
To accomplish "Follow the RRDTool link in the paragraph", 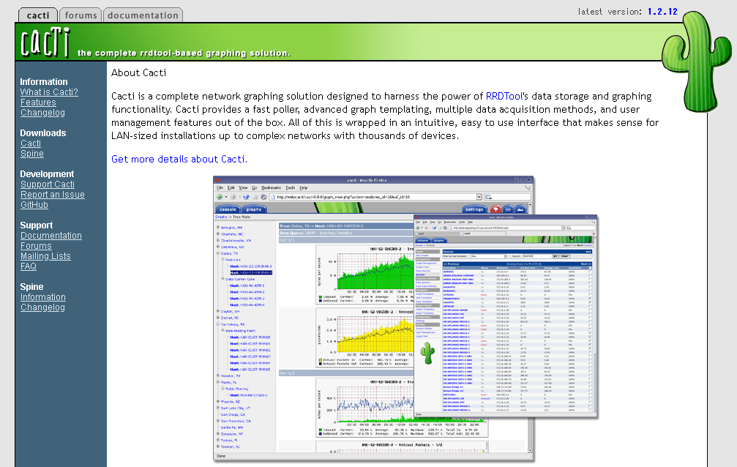I will (504, 97).
